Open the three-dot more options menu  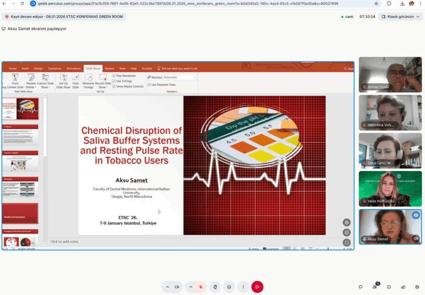click(x=243, y=287)
